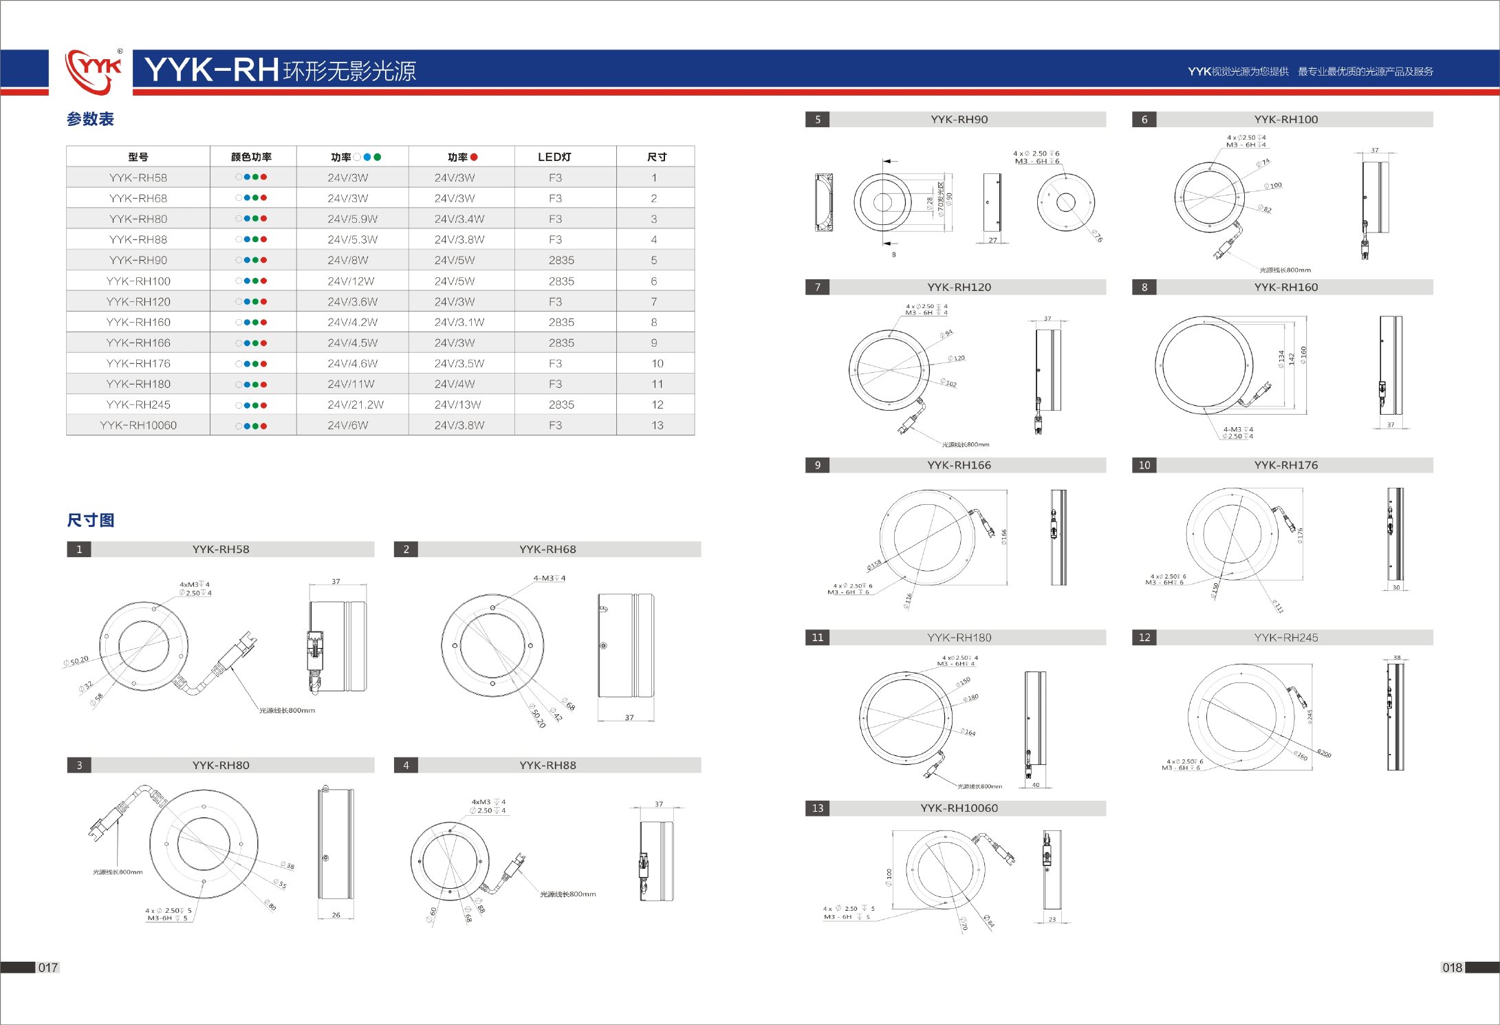This screenshot has height=1025, width=1500.
Task: Select the 24V/13W red power cell
Action: click(461, 404)
